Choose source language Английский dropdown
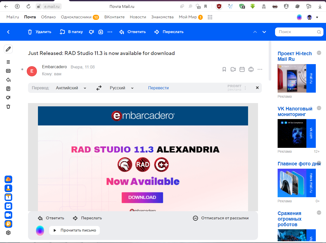Image resolution: width=326 pixels, height=243 pixels. click(71, 88)
